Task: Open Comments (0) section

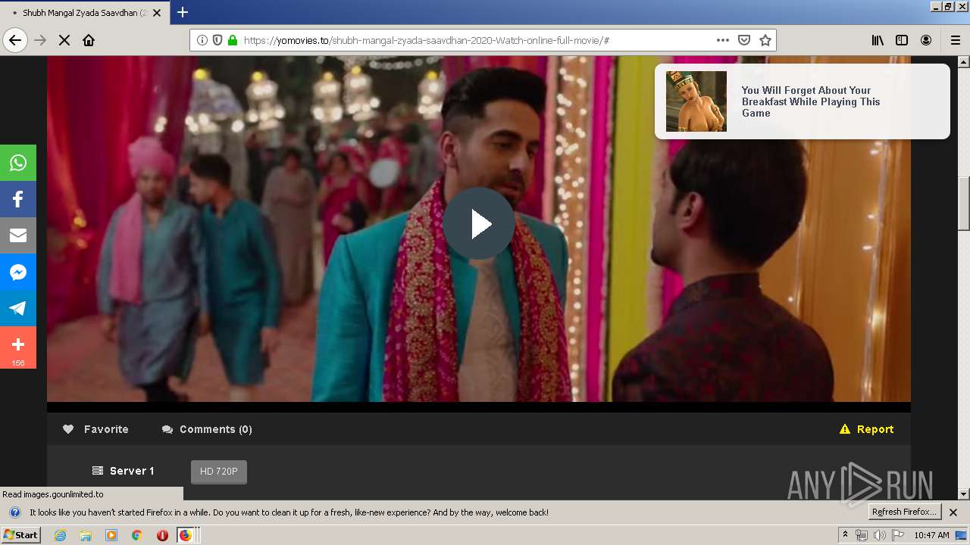Action: click(207, 429)
